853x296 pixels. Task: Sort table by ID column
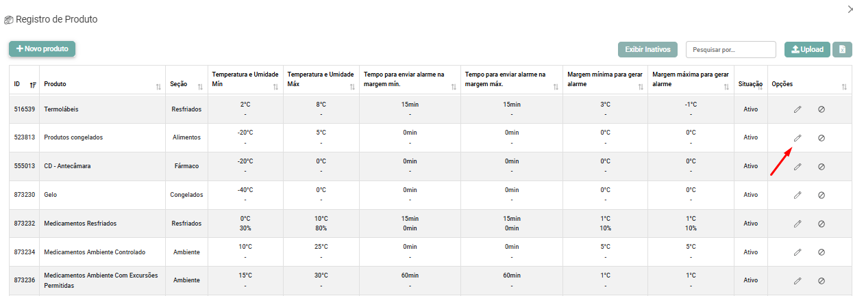[x=33, y=85]
